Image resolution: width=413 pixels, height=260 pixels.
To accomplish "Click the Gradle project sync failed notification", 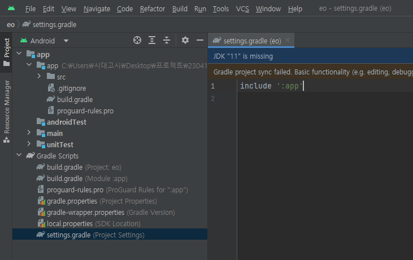I will click(x=310, y=72).
